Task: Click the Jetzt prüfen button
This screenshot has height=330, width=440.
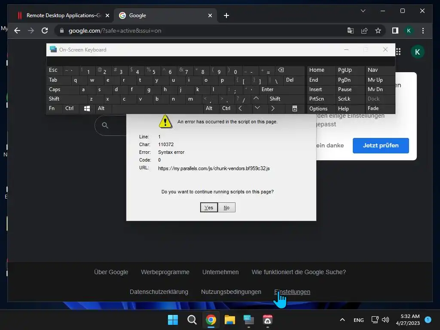Action: 381,145
